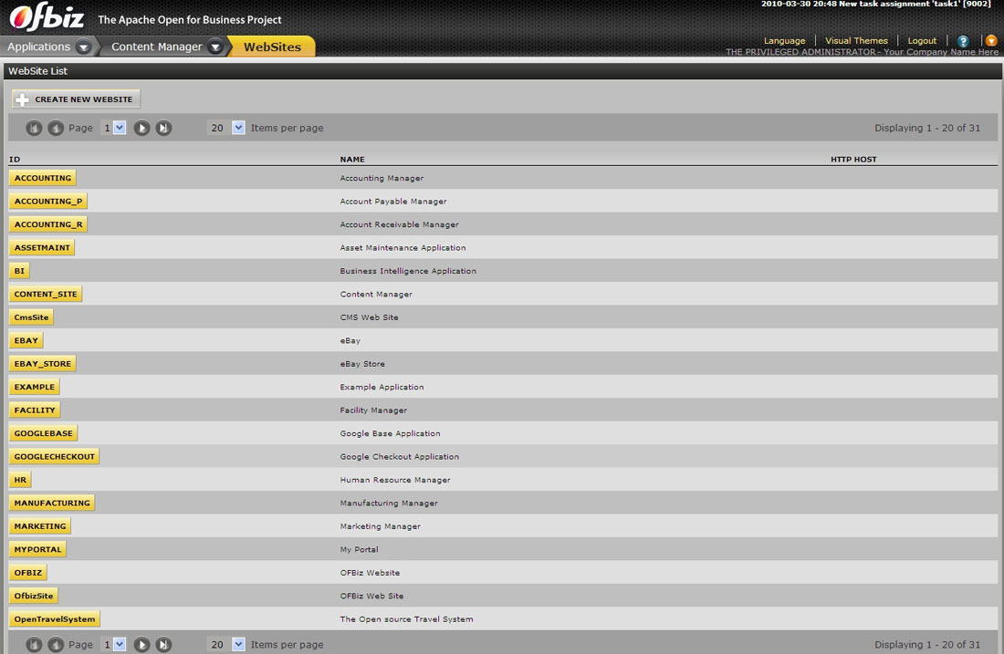This screenshot has width=1004, height=654.
Task: Click 'CMS Web Site' name text
Action: click(x=369, y=317)
